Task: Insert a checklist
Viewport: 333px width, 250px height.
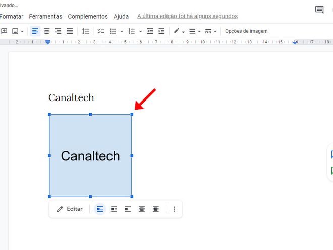Action: click(101, 31)
